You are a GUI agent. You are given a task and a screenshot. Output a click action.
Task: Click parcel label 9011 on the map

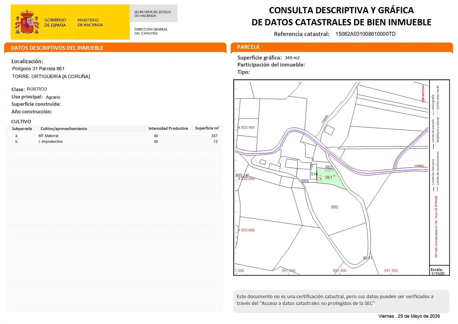point(367,258)
